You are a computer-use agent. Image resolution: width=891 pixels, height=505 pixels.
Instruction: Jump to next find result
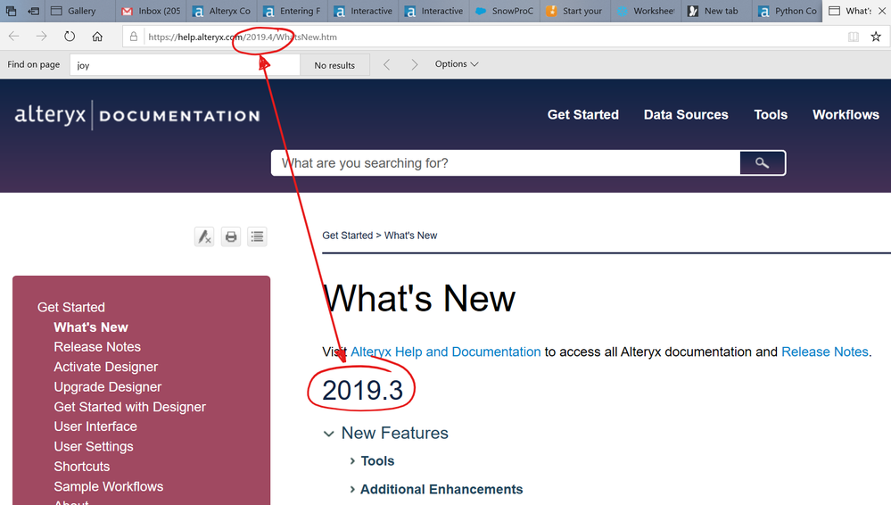click(414, 65)
